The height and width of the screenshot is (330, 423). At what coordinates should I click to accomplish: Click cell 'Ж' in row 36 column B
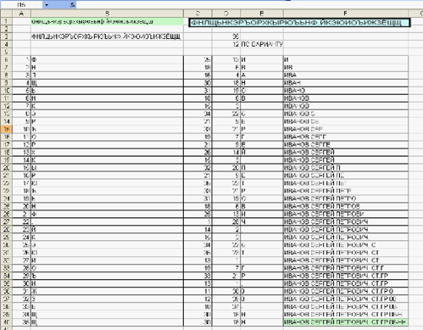107,291
